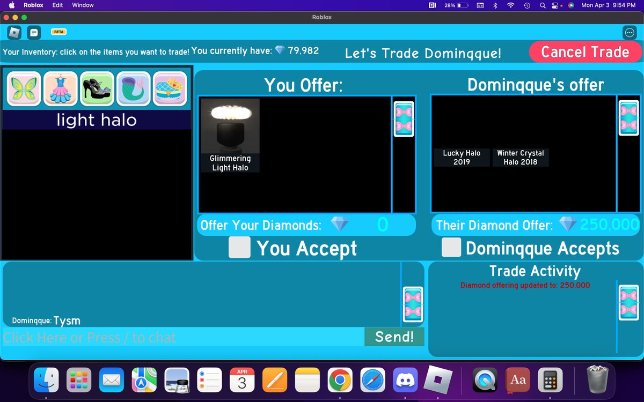Image resolution: width=644 pixels, height=402 pixels.
Task: Select the butterfly wings inventory category
Action: tap(24, 88)
